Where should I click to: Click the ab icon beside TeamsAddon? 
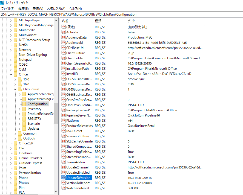[x=63, y=162]
